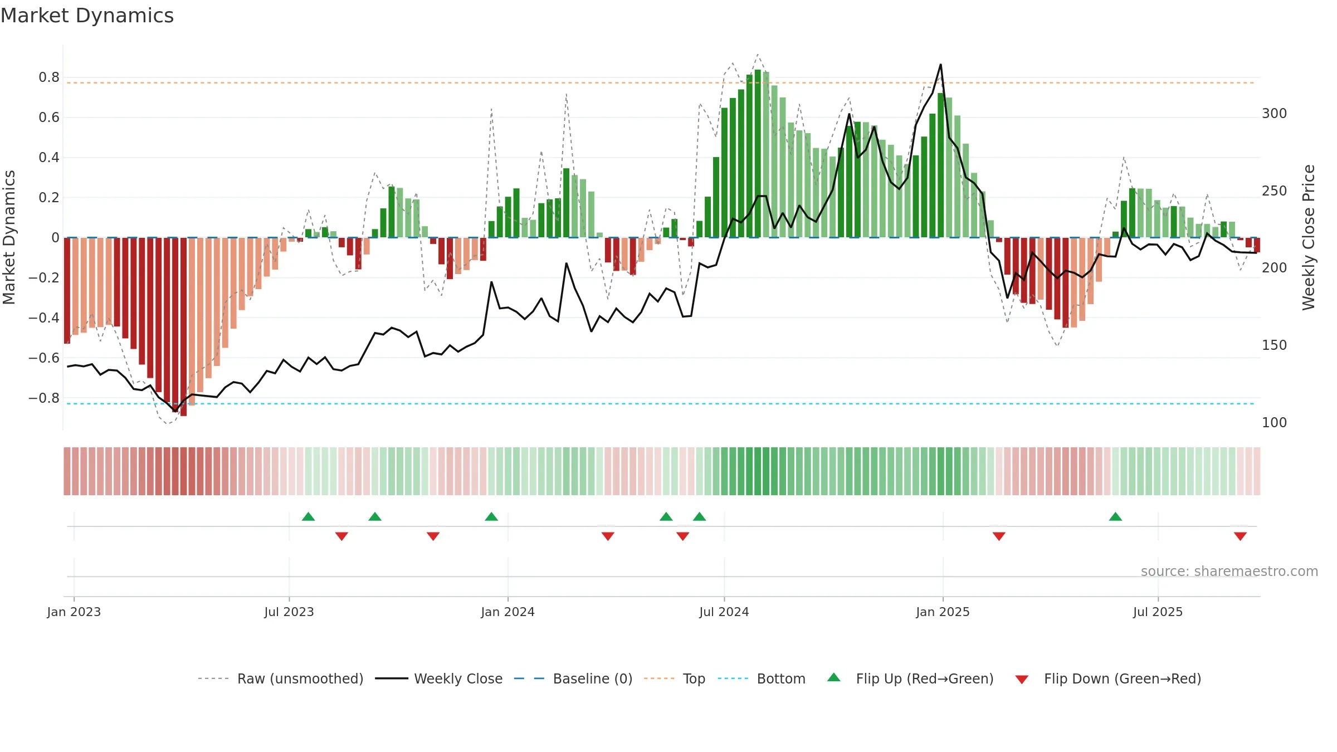Click the tallest green bar near Jul 2024
1337x752 pixels.
(758, 154)
